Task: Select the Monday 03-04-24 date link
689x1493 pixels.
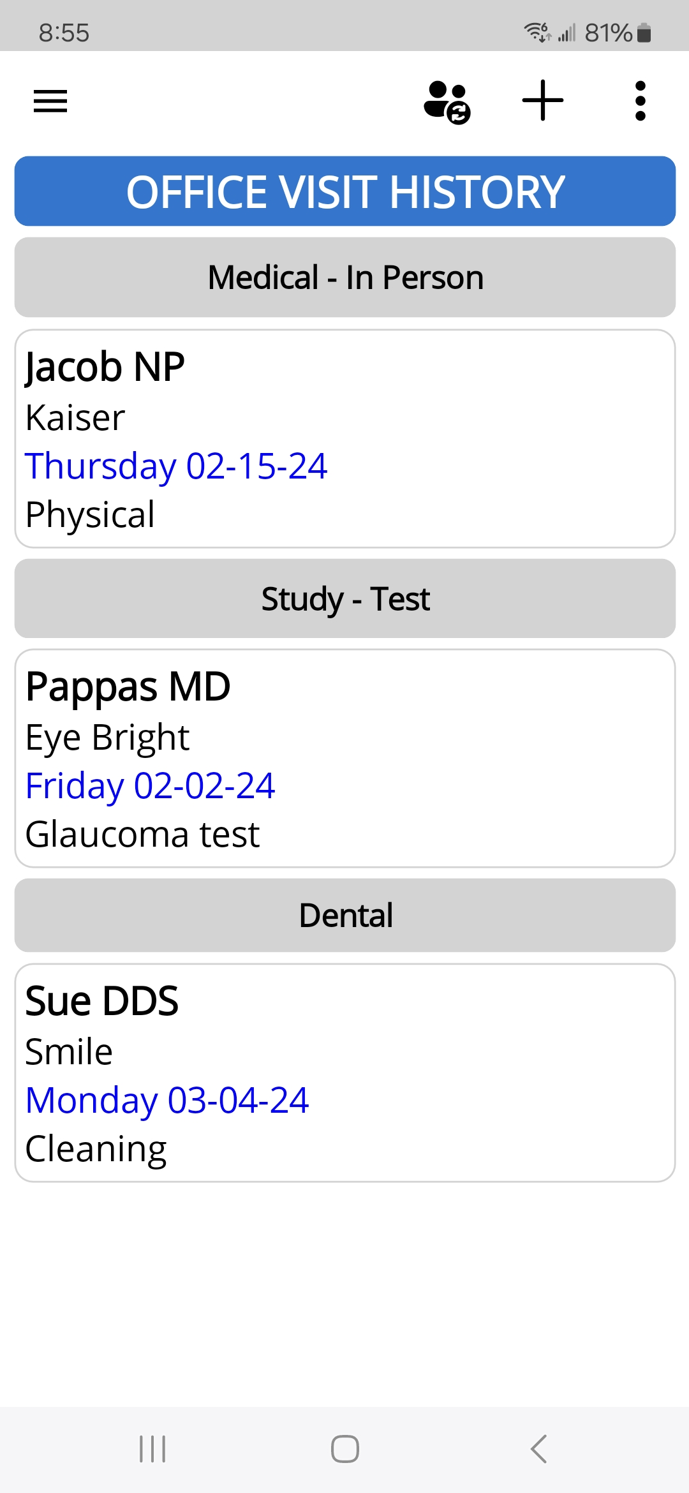Action: (167, 1100)
